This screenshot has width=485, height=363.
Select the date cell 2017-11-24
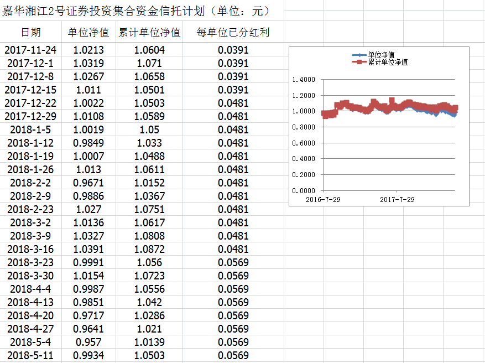click(30, 50)
